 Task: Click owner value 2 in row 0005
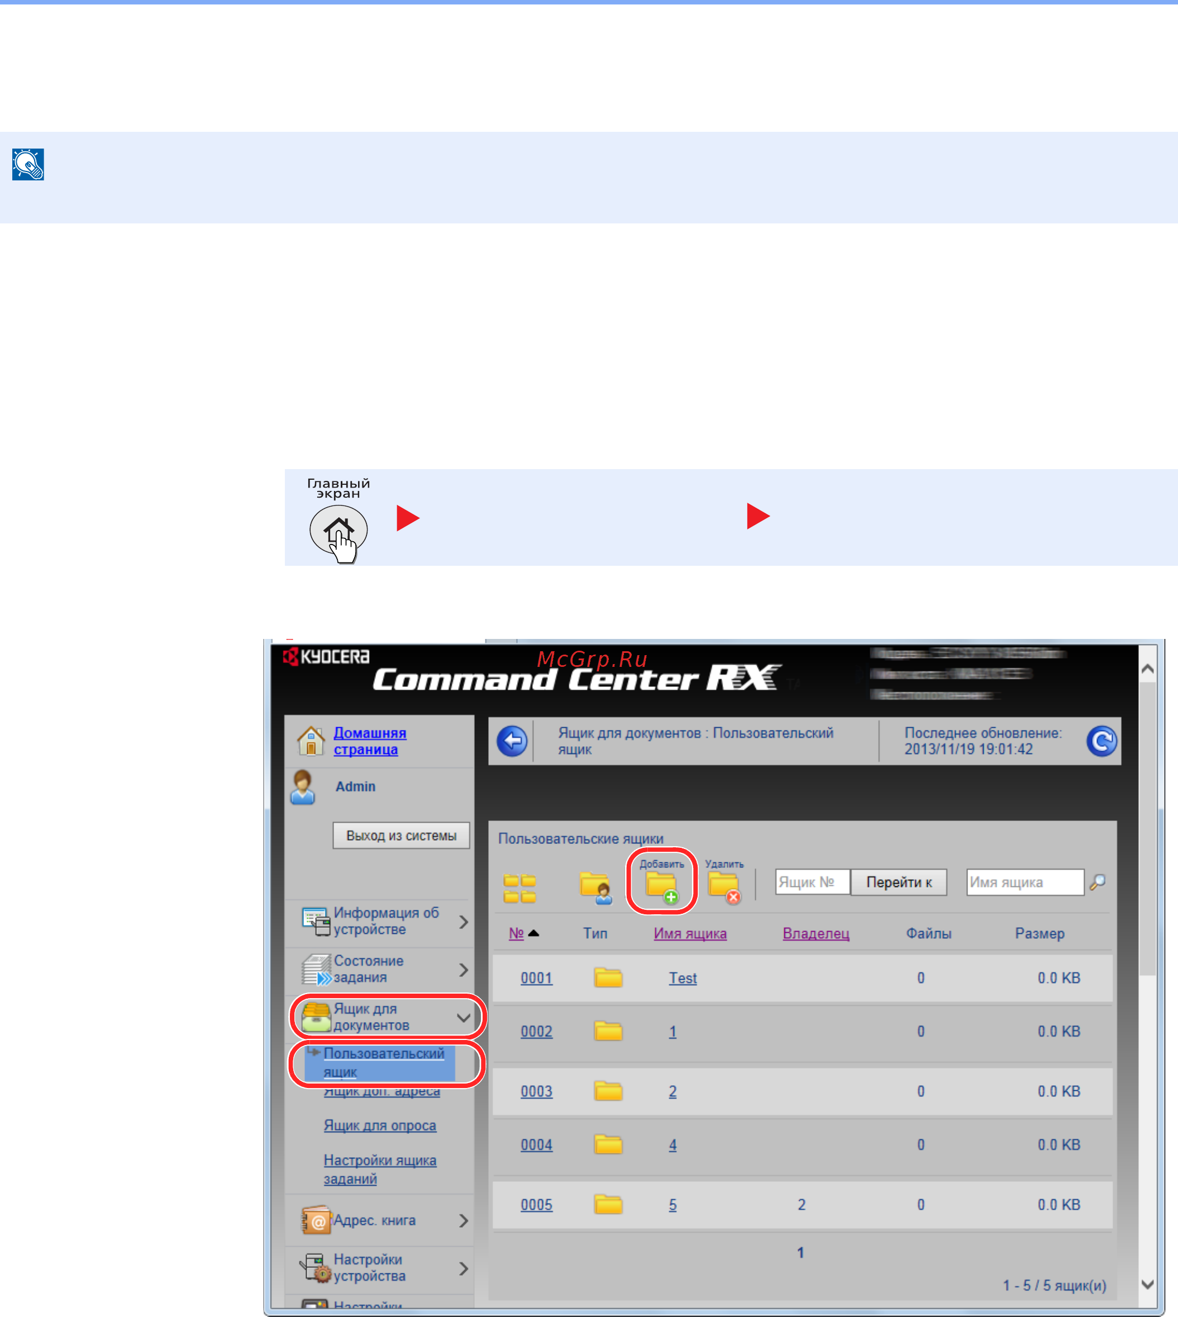802,1204
